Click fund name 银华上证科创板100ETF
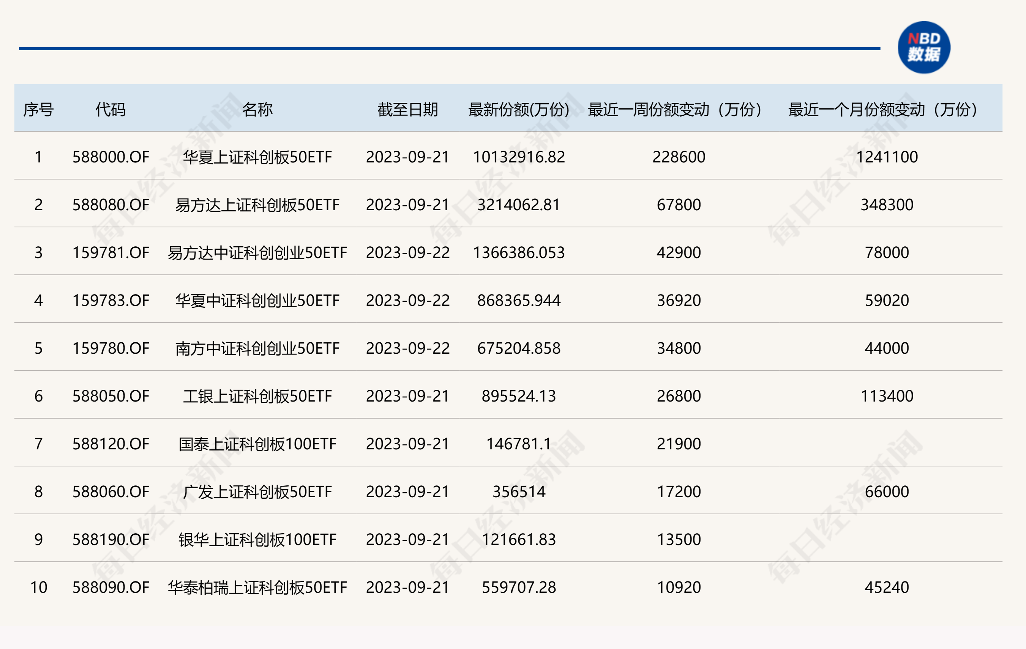The image size is (1026, 649). tap(257, 540)
